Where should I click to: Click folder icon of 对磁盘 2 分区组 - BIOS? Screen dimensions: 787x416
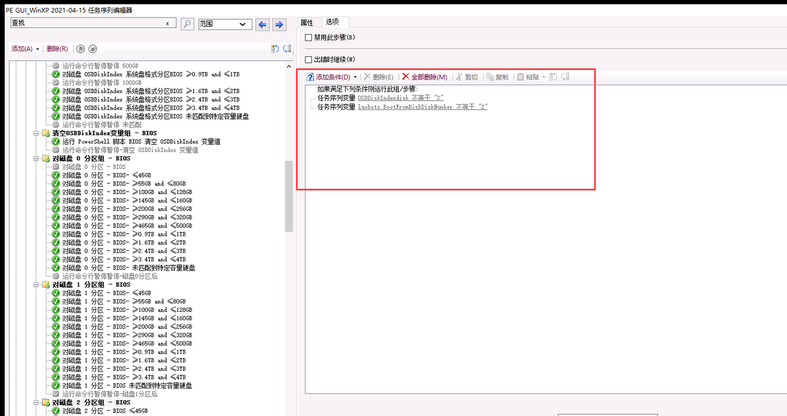tap(46, 402)
